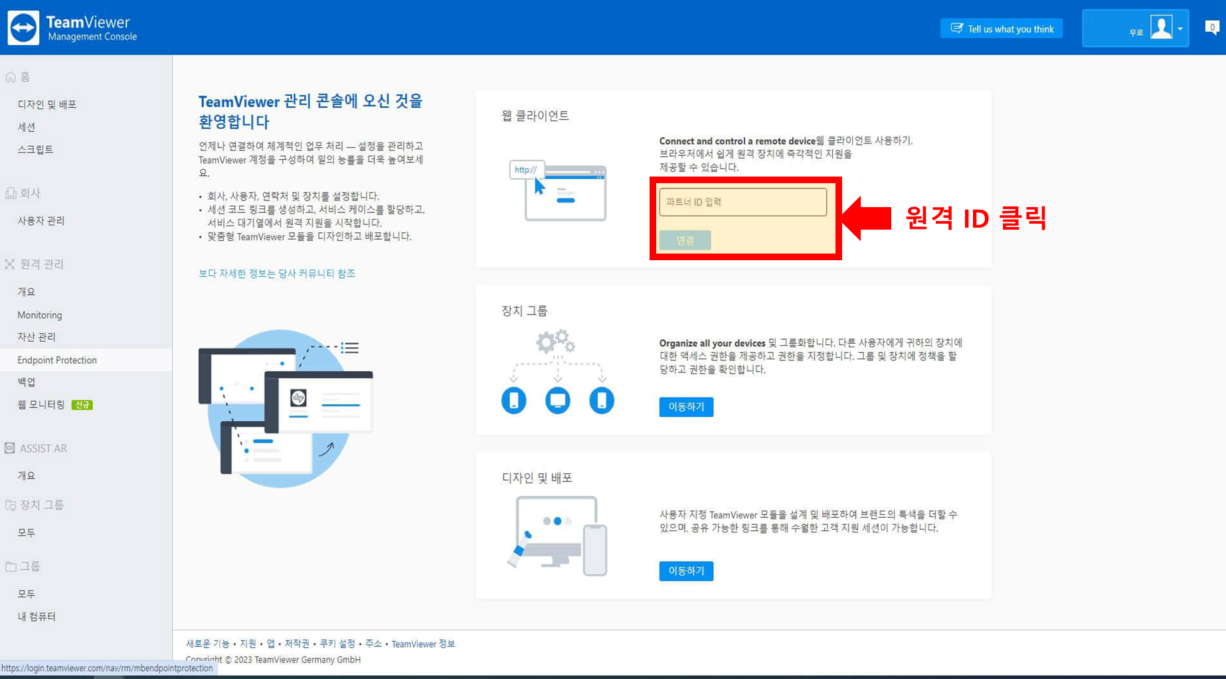
Task: Click the 쿠키 설정 footer link
Action: (x=337, y=644)
